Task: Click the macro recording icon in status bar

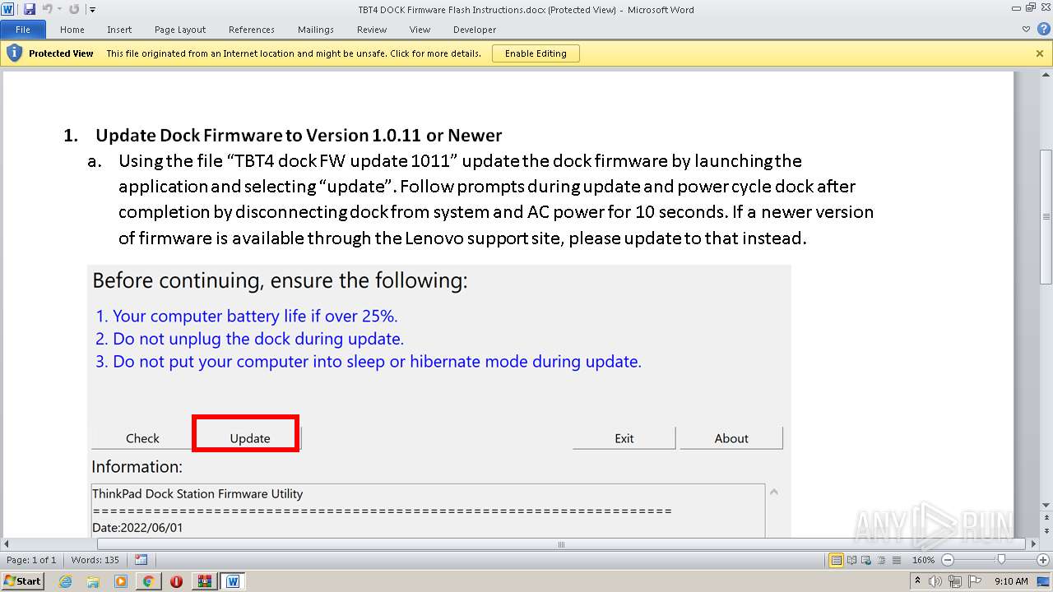Action: click(x=141, y=560)
